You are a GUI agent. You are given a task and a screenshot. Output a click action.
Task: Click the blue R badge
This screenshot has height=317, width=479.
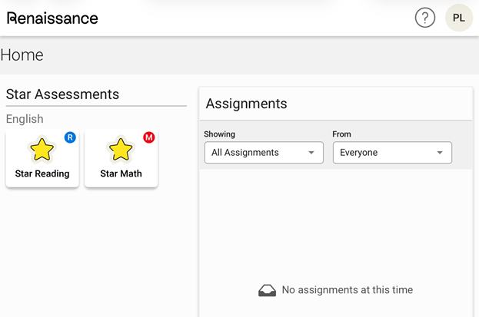click(x=70, y=137)
